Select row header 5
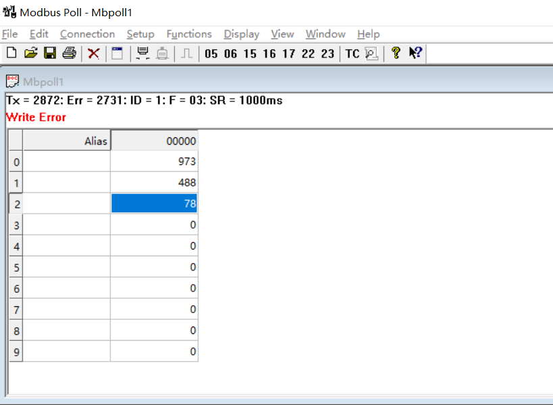553x405 pixels. click(16, 267)
